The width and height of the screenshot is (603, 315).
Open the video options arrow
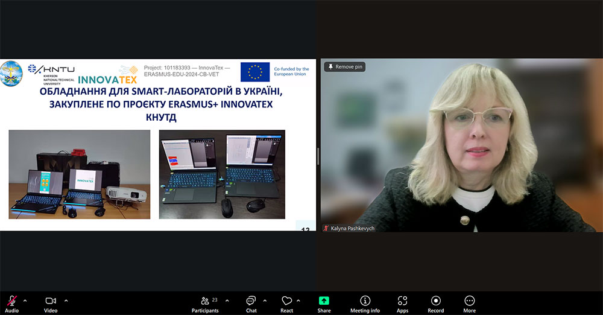point(66,300)
